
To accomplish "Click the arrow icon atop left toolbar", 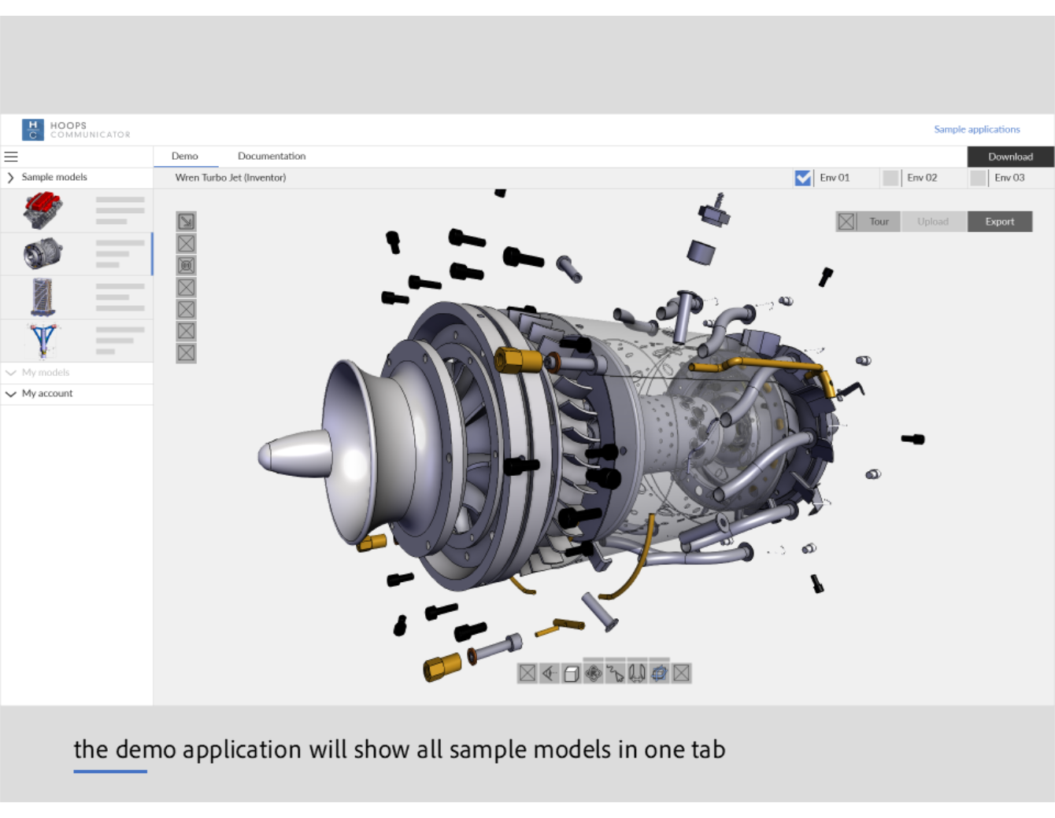I will point(186,222).
